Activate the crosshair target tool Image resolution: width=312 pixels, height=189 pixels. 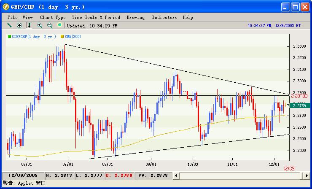coord(19,25)
